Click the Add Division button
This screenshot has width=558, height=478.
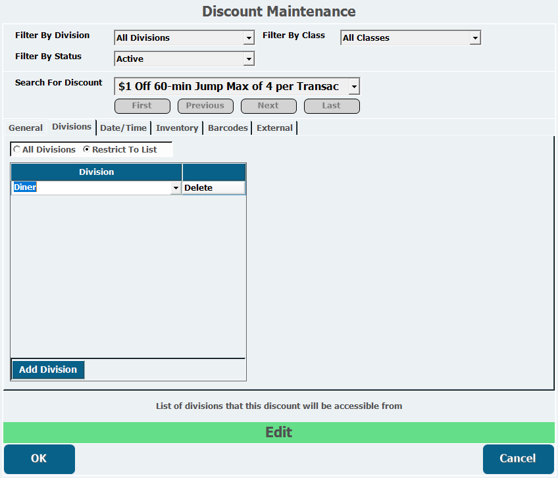tap(48, 370)
